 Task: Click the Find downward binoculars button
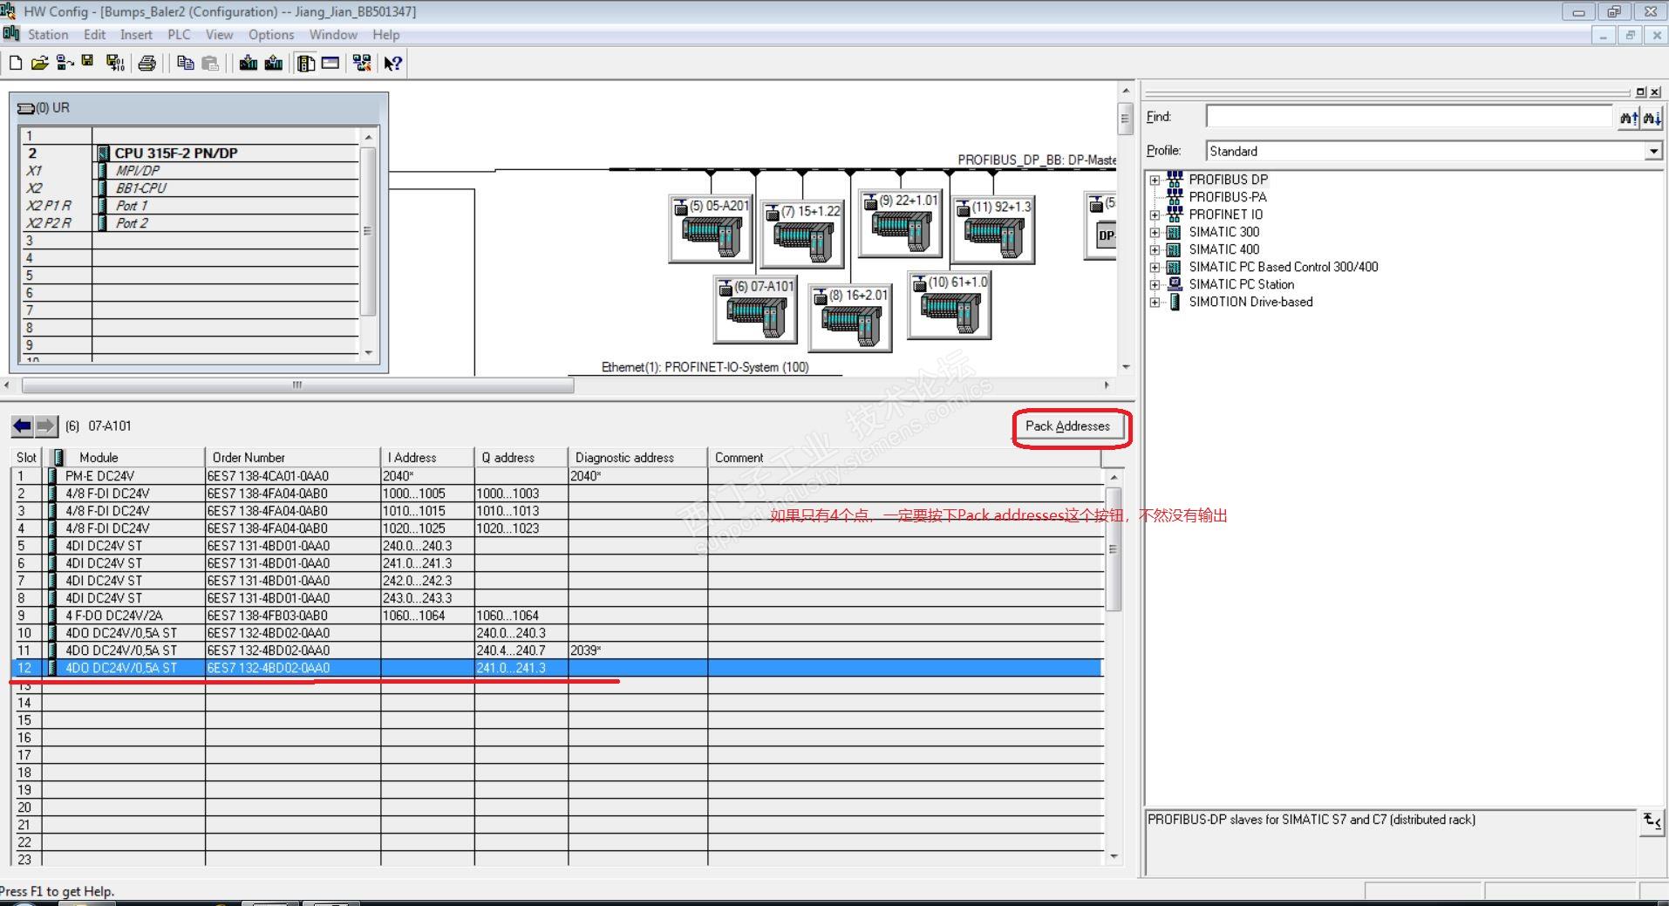(x=1652, y=118)
